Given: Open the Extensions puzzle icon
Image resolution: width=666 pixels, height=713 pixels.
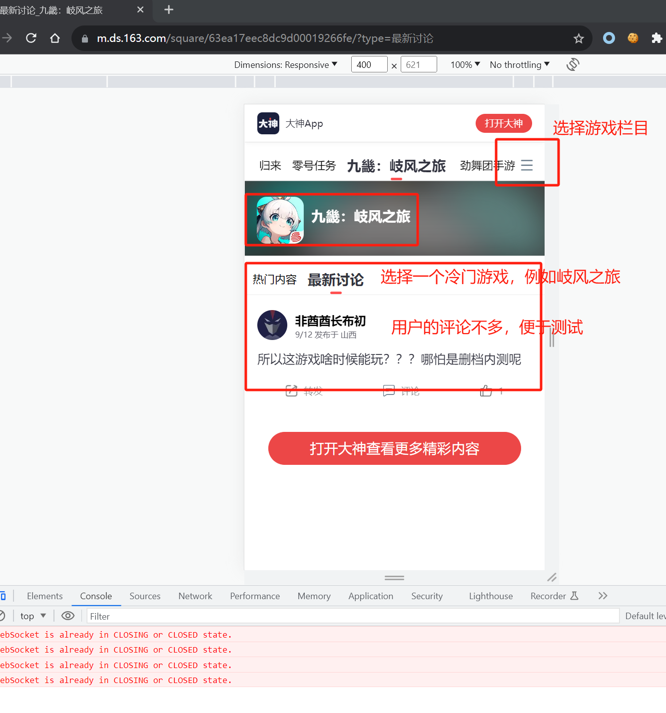Looking at the screenshot, I should 657,38.
